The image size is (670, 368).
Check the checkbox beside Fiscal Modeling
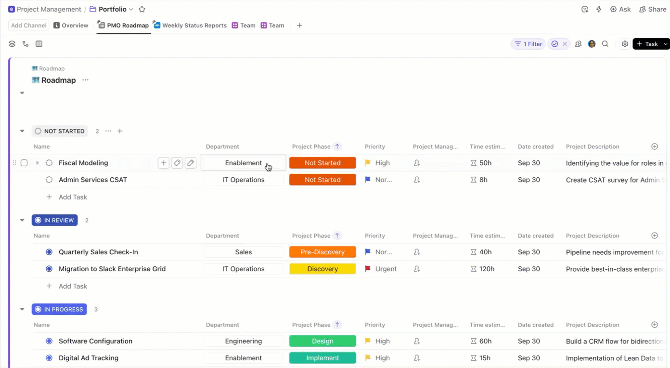(24, 163)
